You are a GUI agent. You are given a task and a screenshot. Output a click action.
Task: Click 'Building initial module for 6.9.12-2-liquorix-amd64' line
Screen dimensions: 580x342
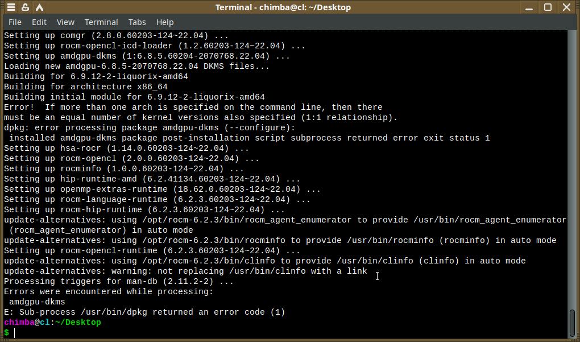pos(134,97)
